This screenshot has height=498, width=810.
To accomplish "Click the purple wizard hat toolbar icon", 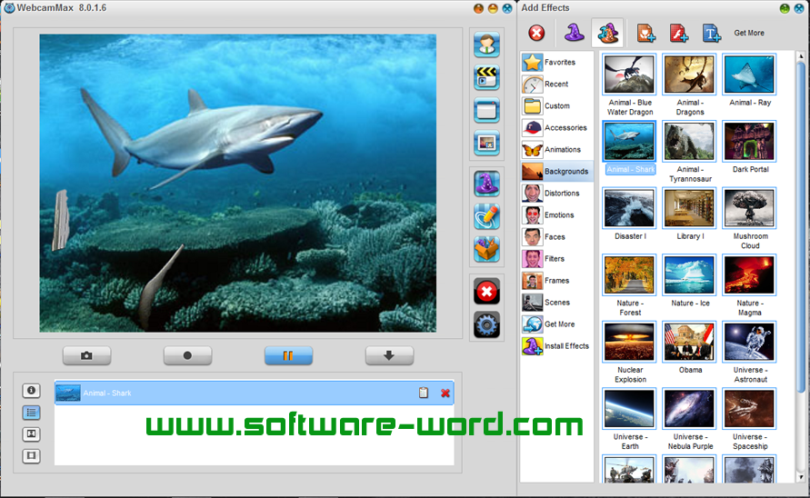I will [574, 33].
